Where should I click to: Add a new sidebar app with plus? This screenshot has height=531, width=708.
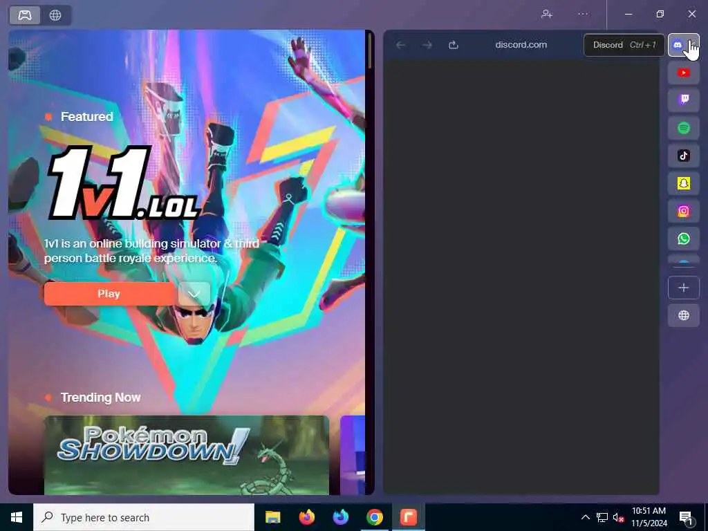point(684,288)
